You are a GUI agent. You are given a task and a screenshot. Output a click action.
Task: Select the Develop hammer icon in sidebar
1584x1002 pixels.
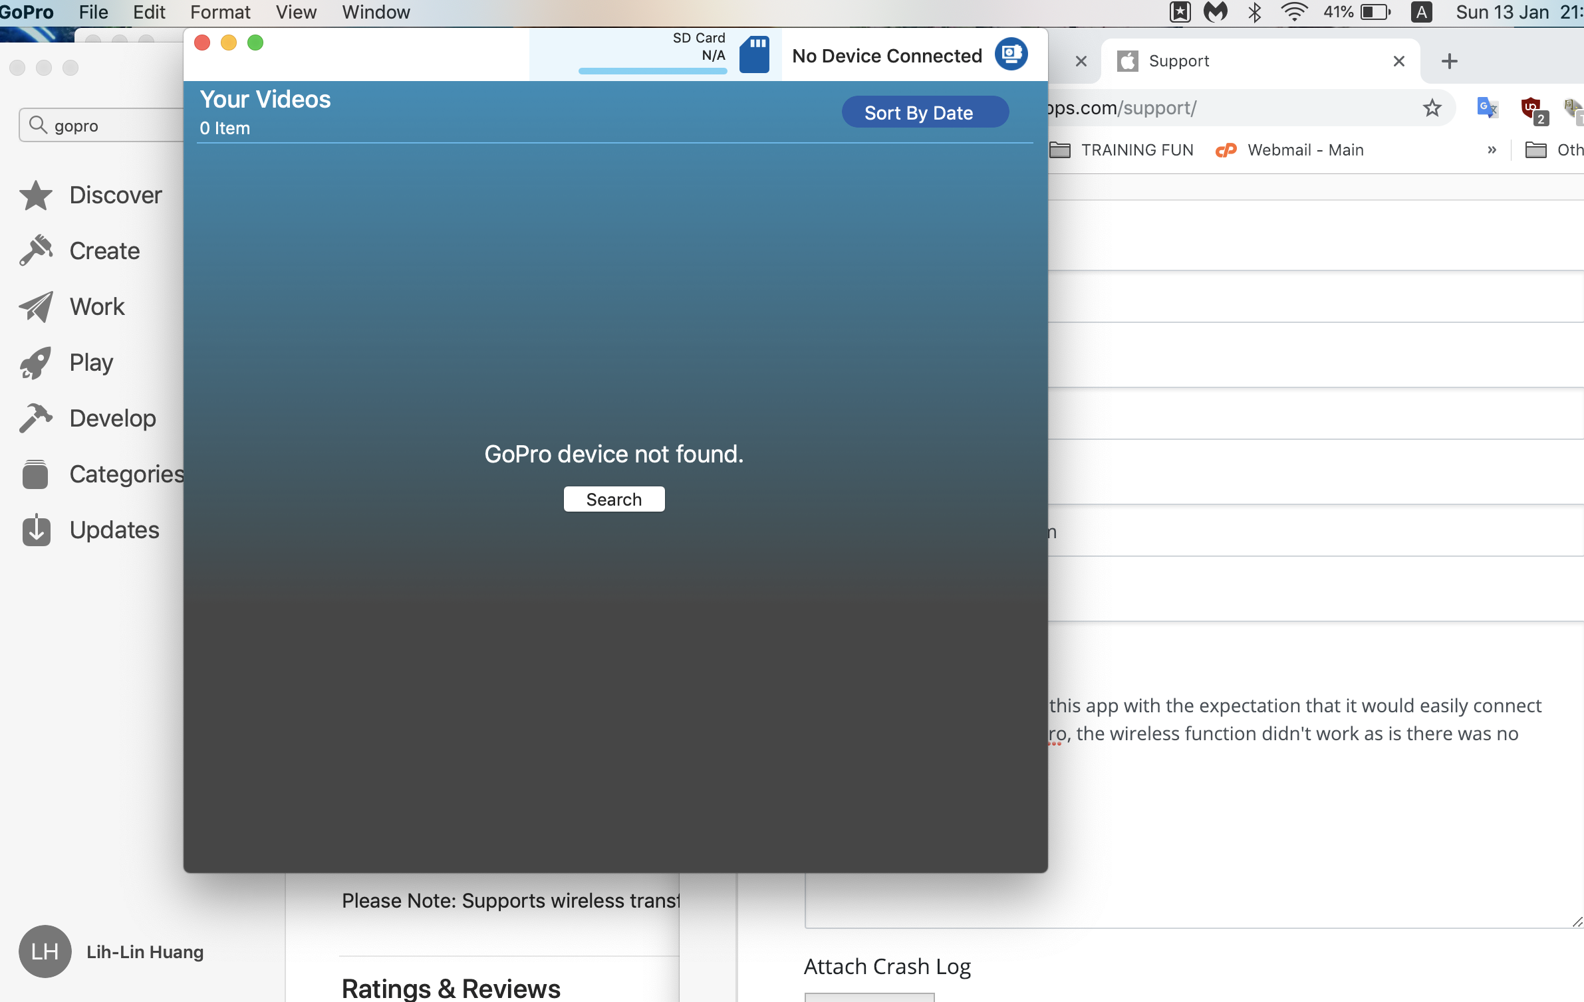(x=36, y=419)
